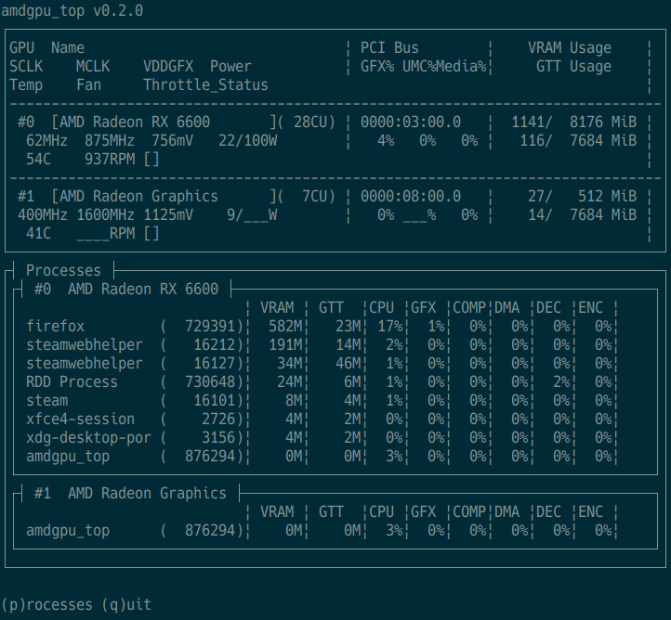The height and width of the screenshot is (620, 671).
Task: Select the firefox process row
Action: [56, 327]
